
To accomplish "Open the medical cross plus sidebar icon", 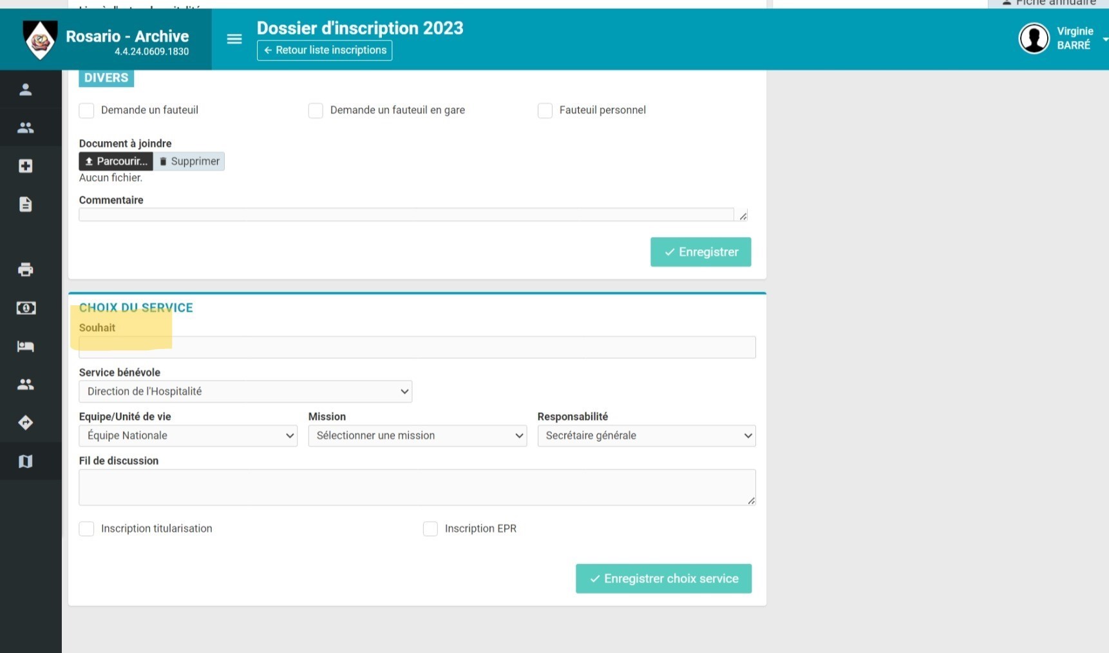I will coord(26,166).
